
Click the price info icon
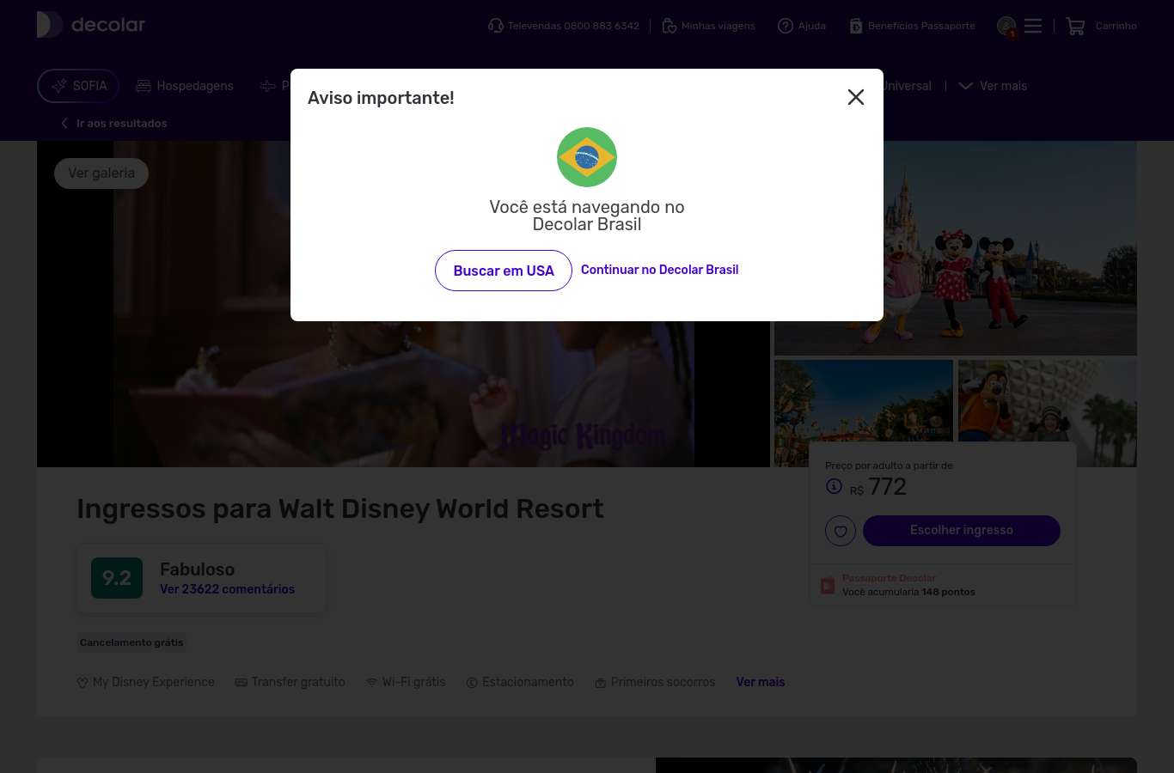[x=834, y=486]
